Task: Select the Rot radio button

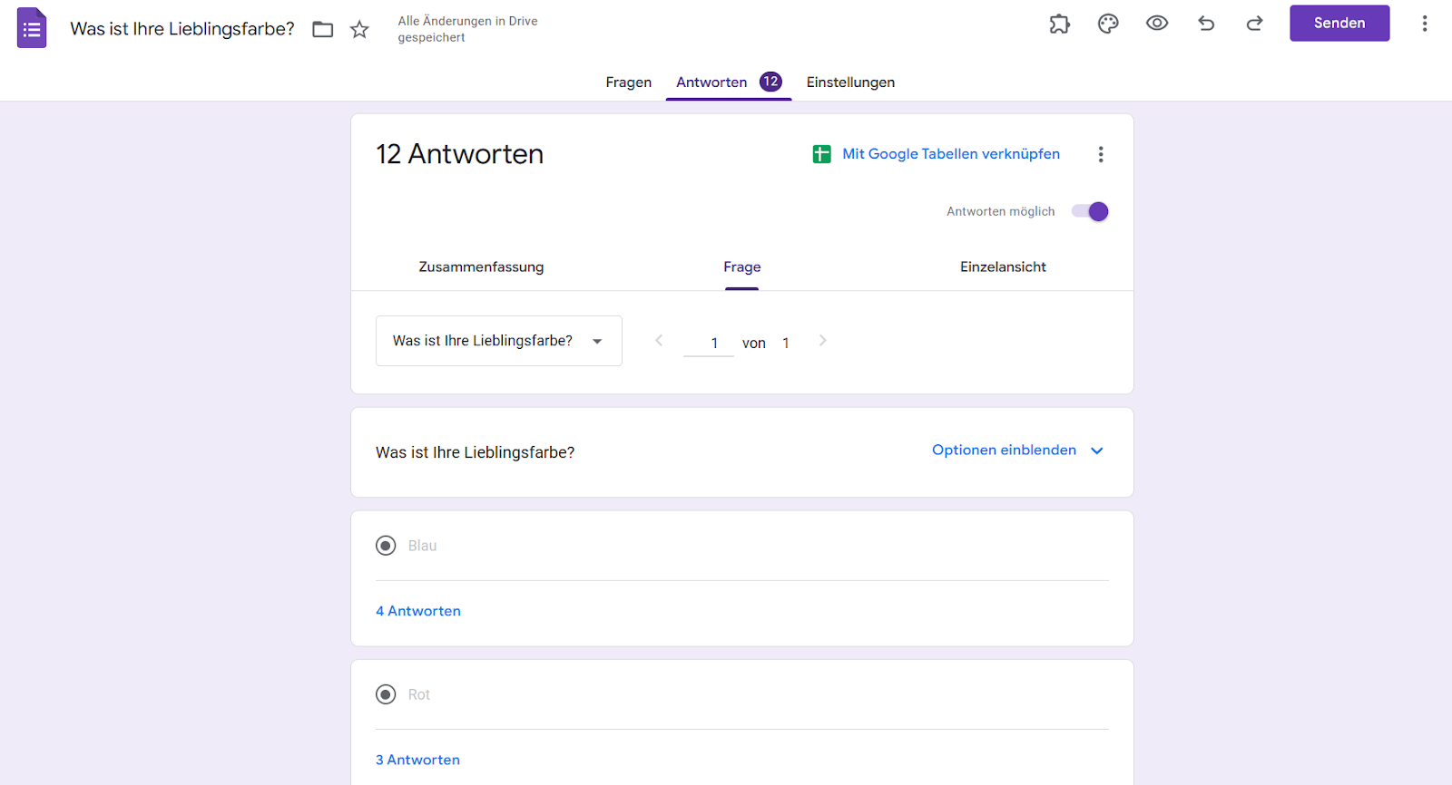Action: [386, 694]
